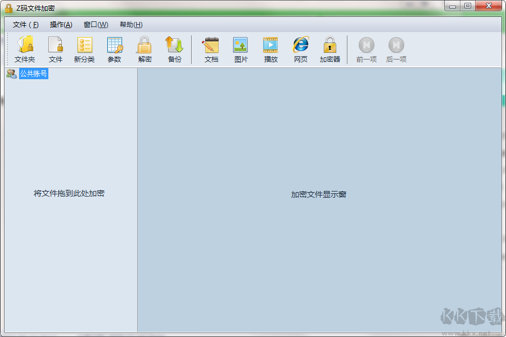Select the 文档 document view icon
Viewport: 506px width, 337px height.
[211, 49]
